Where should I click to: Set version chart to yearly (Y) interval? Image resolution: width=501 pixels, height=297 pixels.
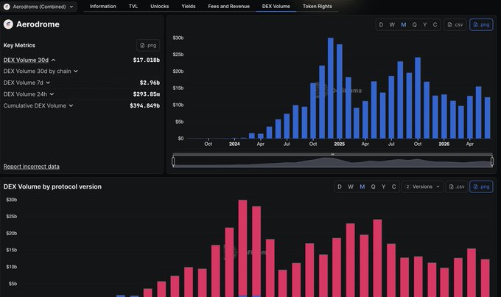coord(383,186)
